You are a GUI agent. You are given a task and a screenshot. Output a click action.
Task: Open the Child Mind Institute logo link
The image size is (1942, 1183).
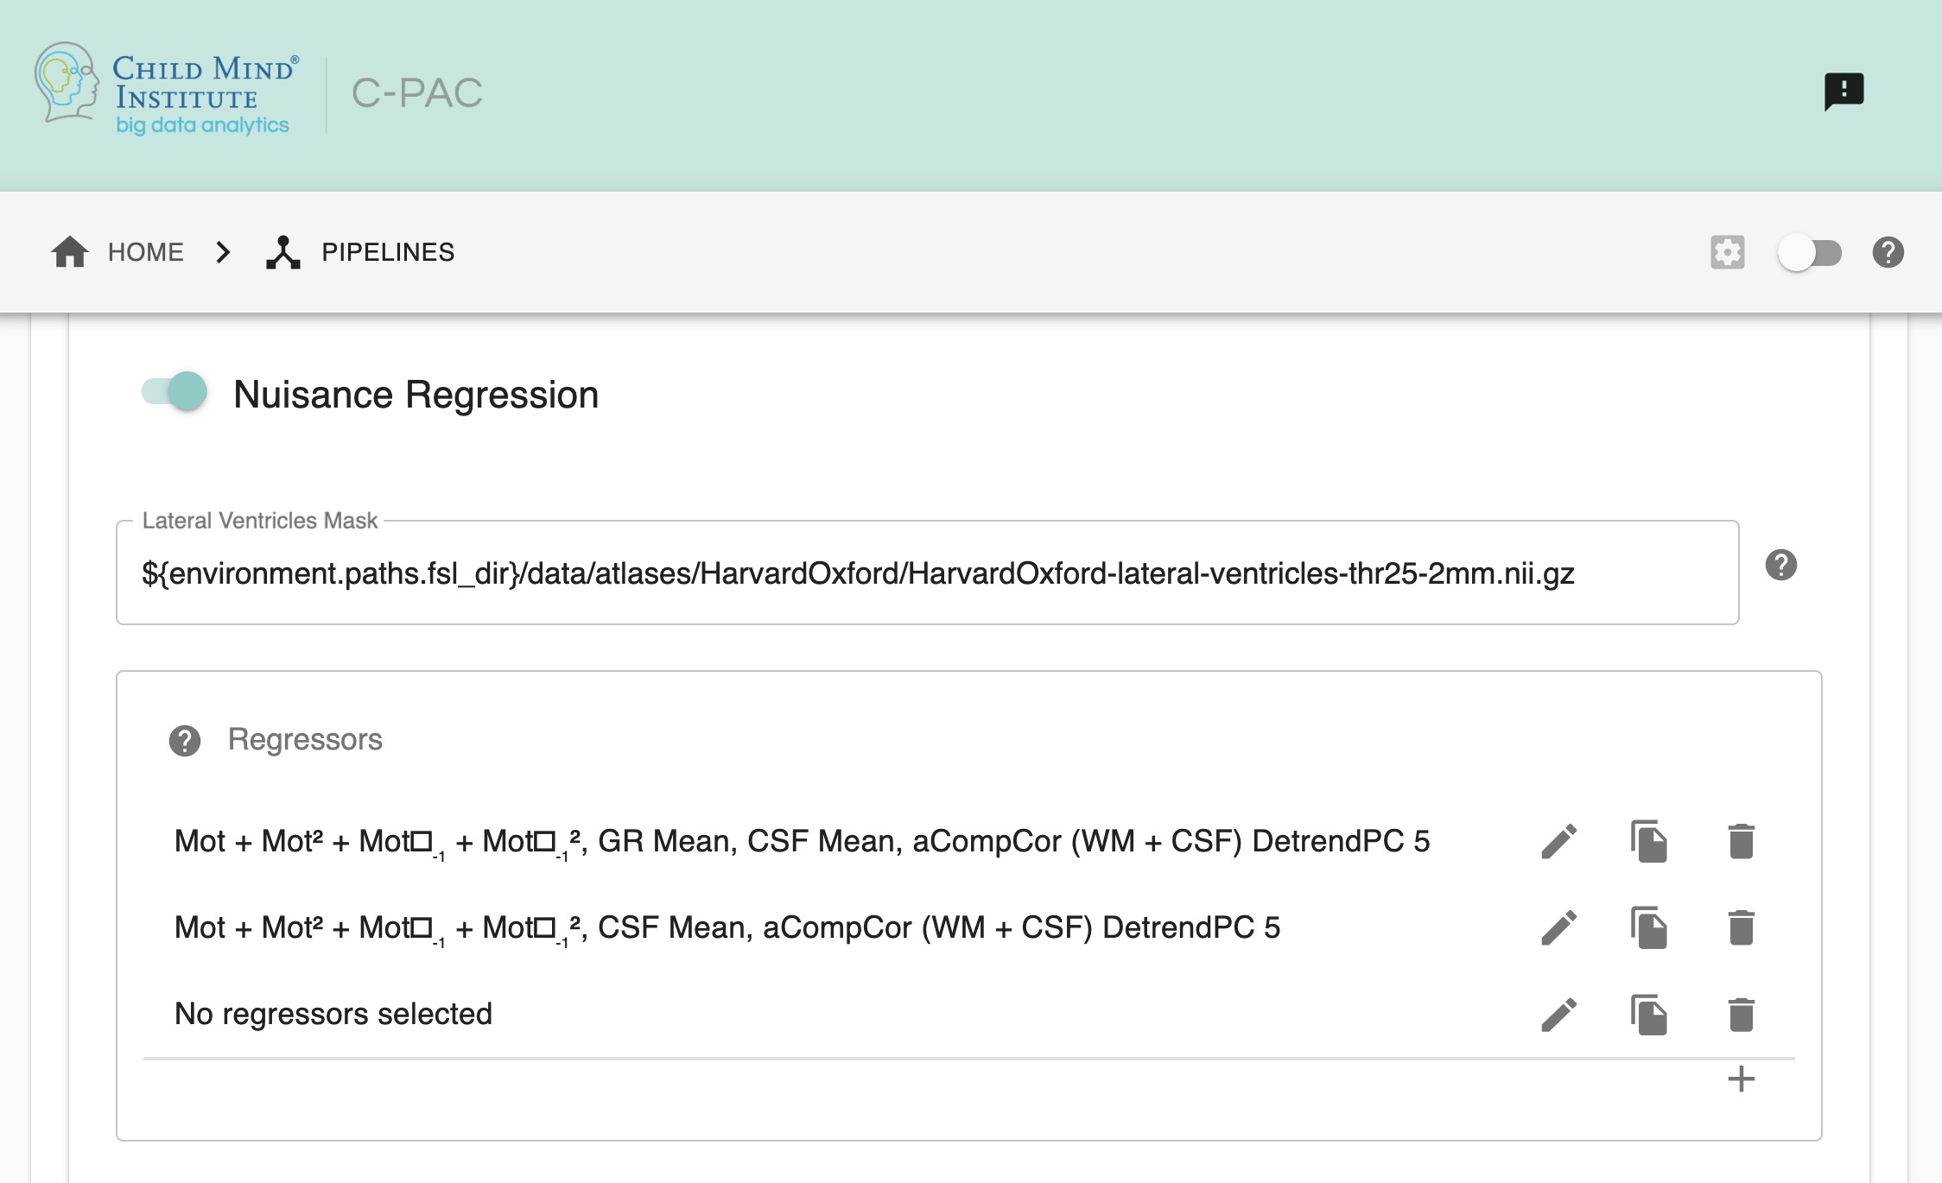[x=162, y=91]
